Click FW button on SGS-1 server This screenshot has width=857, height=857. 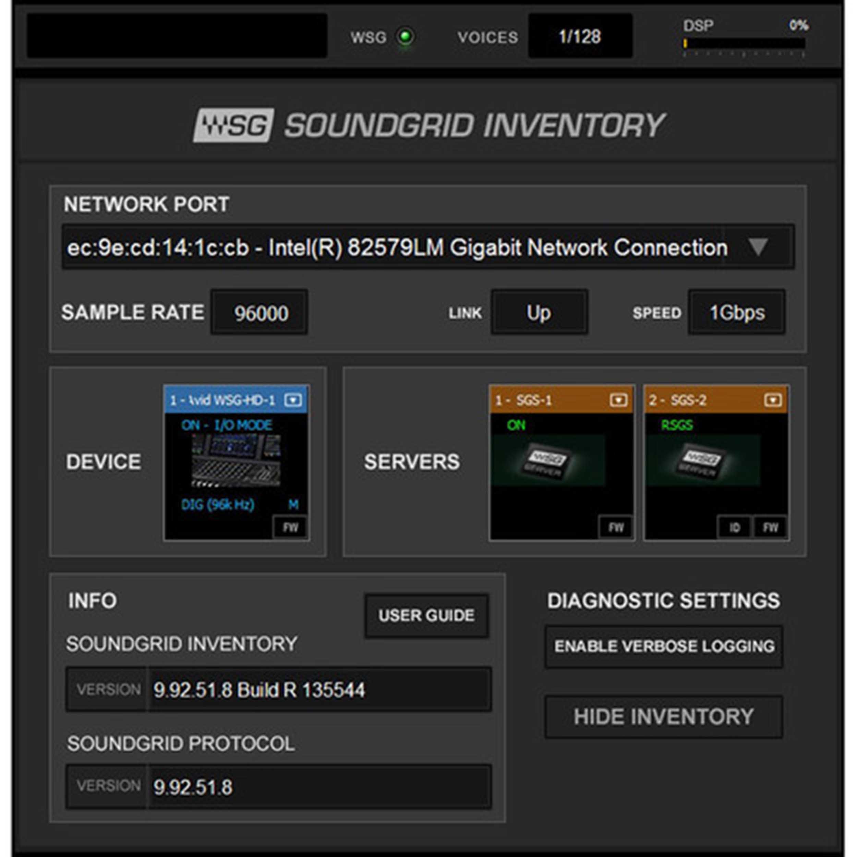(x=616, y=528)
